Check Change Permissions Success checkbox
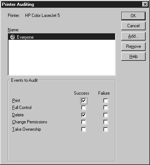Viewport: 150px width, 165px height. coord(84,122)
